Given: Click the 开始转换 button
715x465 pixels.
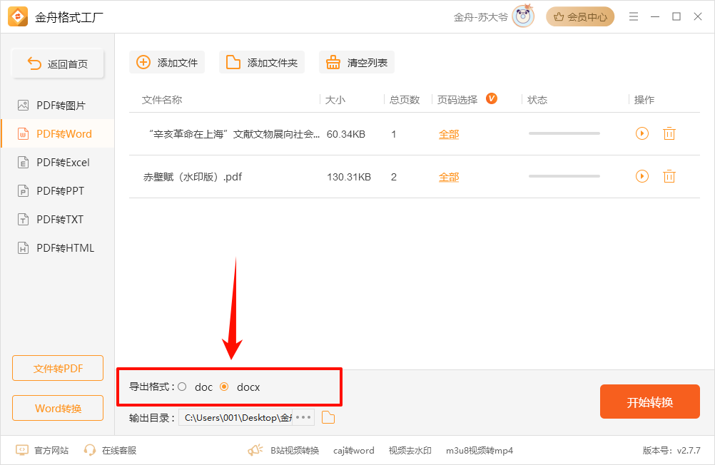Looking at the screenshot, I should click(x=649, y=402).
